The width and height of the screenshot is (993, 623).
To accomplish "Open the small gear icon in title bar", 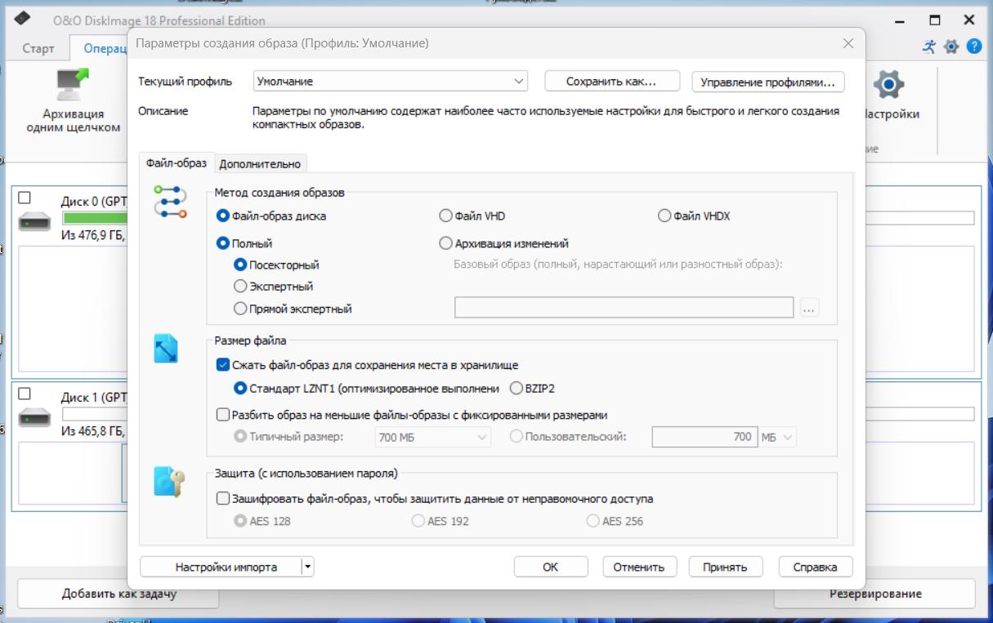I will coord(951,47).
